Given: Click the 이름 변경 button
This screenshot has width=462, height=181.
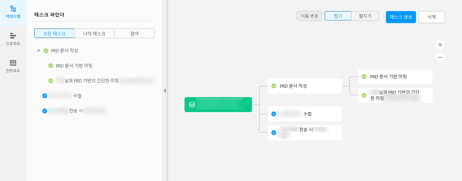Looking at the screenshot, I should 309,16.
